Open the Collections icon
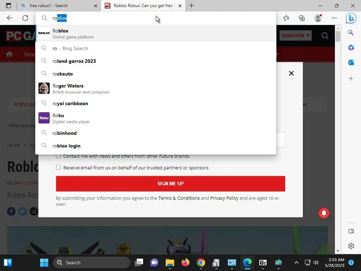This screenshot has height=271, width=361. click(x=302, y=18)
